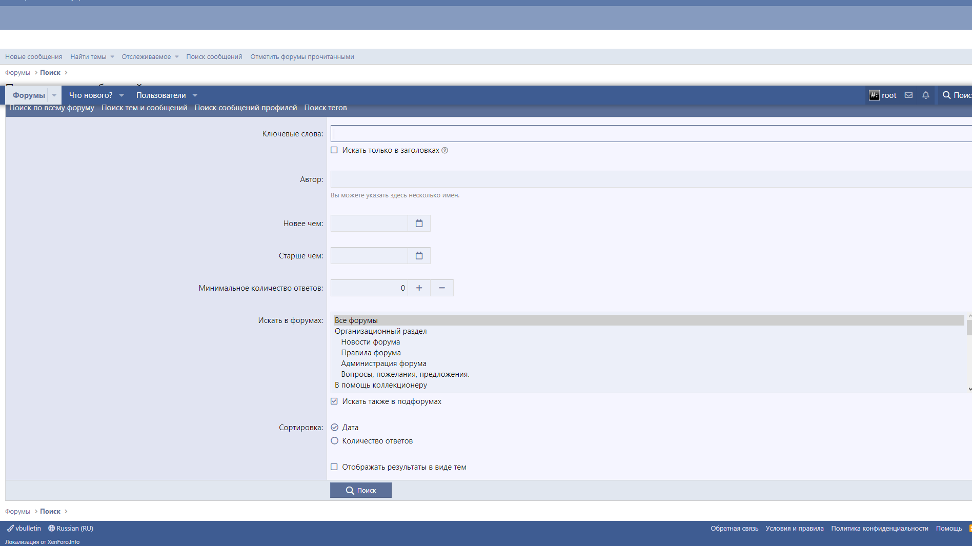Enable 'Искать только в заголовках'
972x546 pixels.
tap(334, 150)
